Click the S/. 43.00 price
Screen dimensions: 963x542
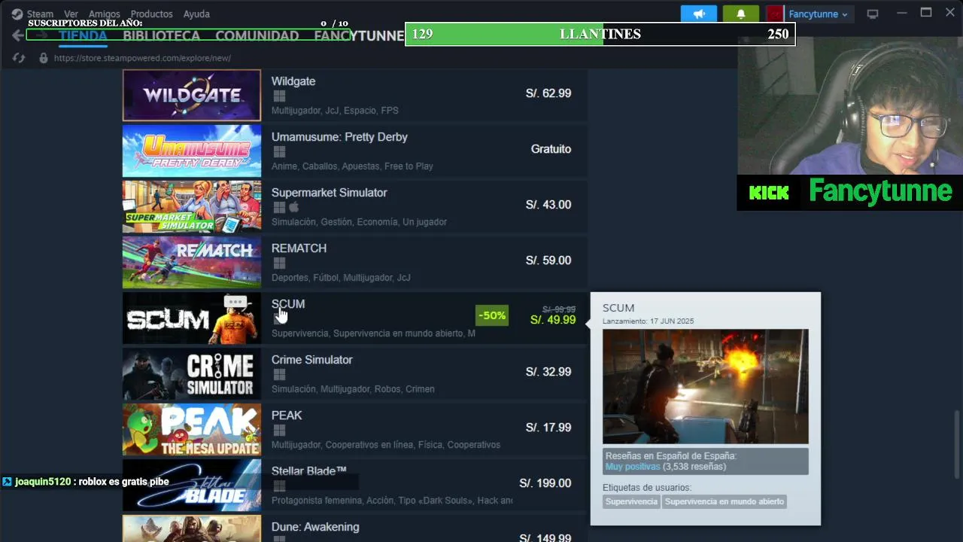tap(548, 205)
